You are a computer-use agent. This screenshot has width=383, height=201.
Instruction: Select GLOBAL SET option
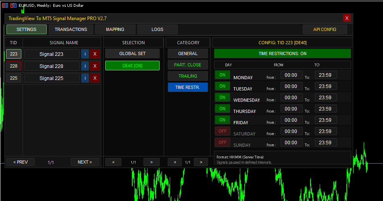pyautogui.click(x=132, y=53)
